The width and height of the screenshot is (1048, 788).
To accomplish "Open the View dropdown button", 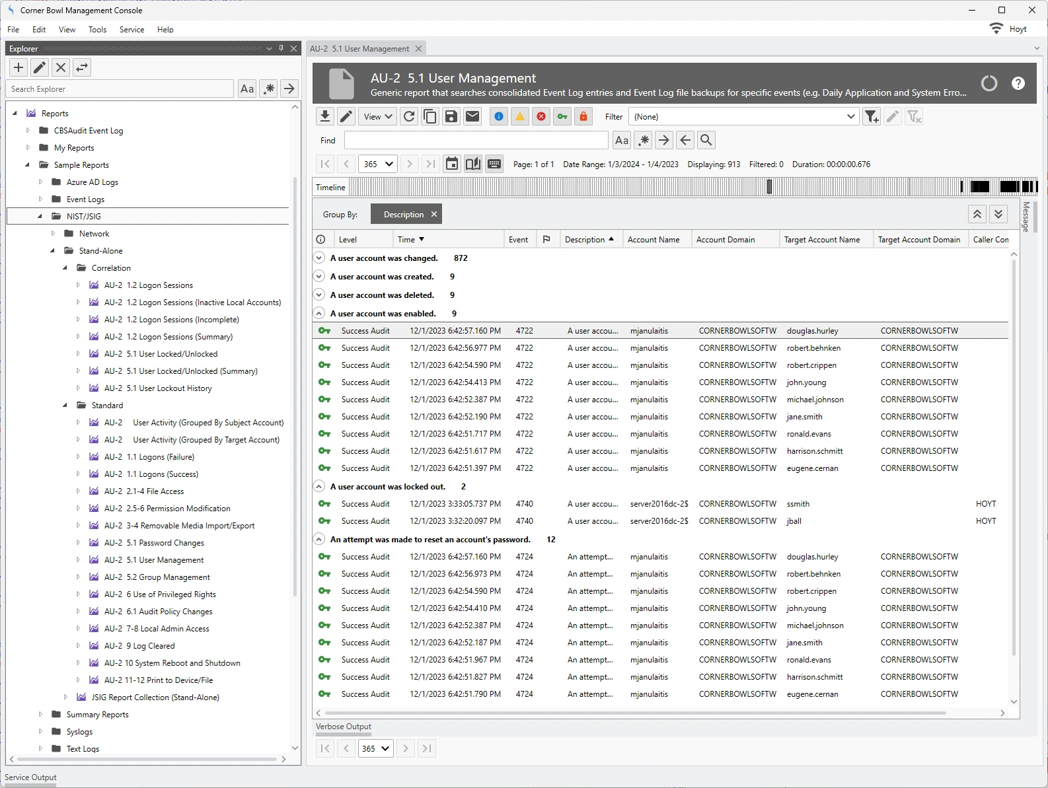I will [378, 117].
